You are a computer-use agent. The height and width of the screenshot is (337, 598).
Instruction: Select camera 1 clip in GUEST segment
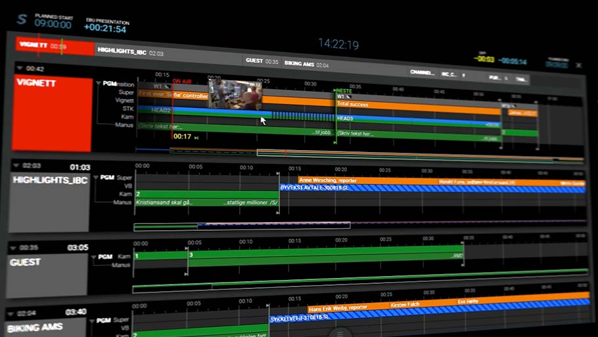click(x=160, y=255)
